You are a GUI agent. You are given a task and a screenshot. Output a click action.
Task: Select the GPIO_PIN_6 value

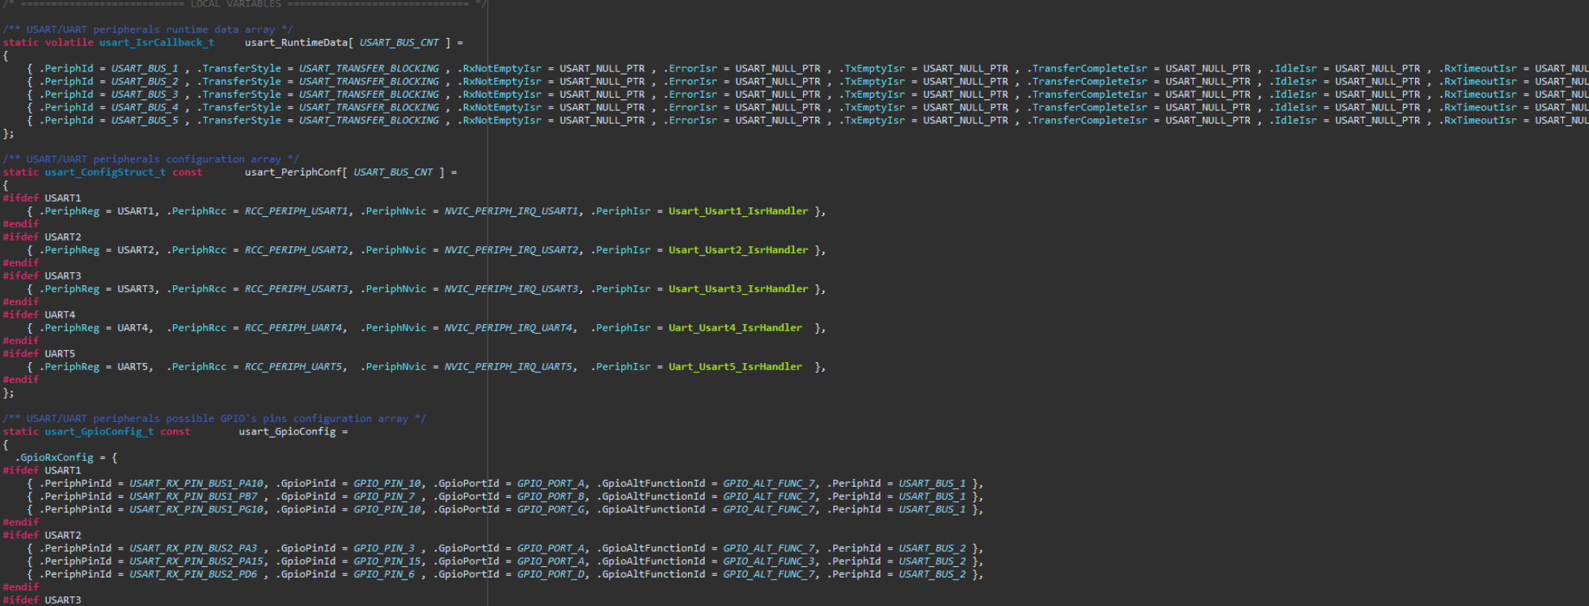[x=384, y=574]
